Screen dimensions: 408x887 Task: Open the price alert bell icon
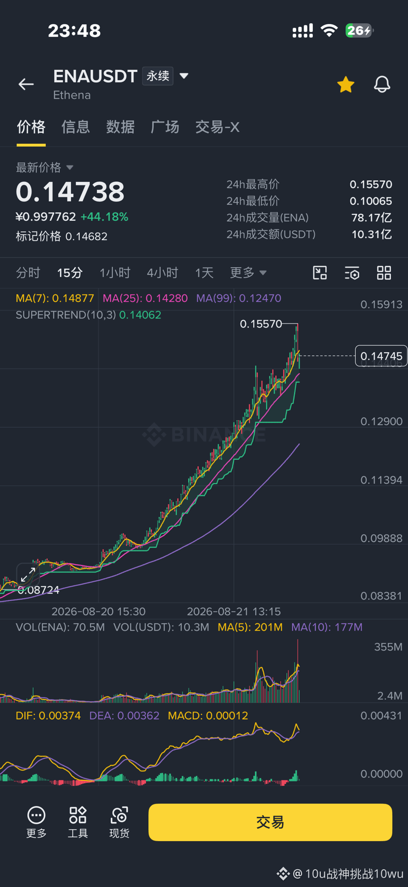point(382,84)
